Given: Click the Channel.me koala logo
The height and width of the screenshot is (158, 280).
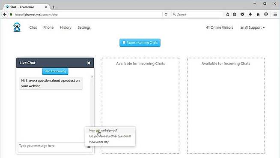Looking at the screenshot, I should [x=17, y=27].
